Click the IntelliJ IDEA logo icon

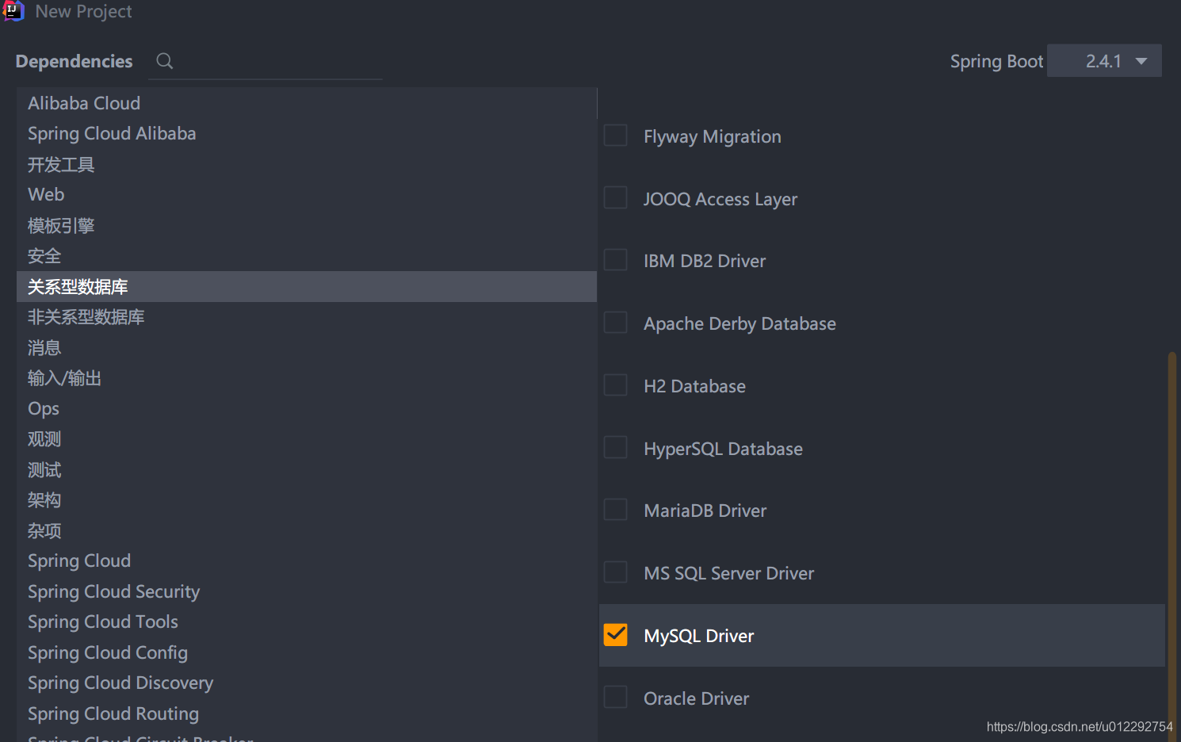pyautogui.click(x=13, y=10)
